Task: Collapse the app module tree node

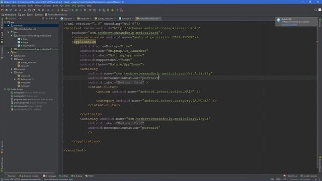Action: click(x=5, y=22)
